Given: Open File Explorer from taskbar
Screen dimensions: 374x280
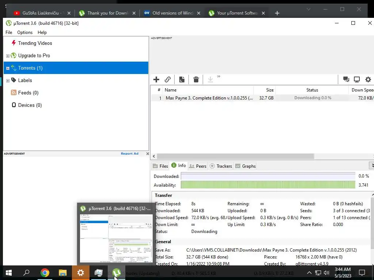Looking at the screenshot, I should point(62,273).
